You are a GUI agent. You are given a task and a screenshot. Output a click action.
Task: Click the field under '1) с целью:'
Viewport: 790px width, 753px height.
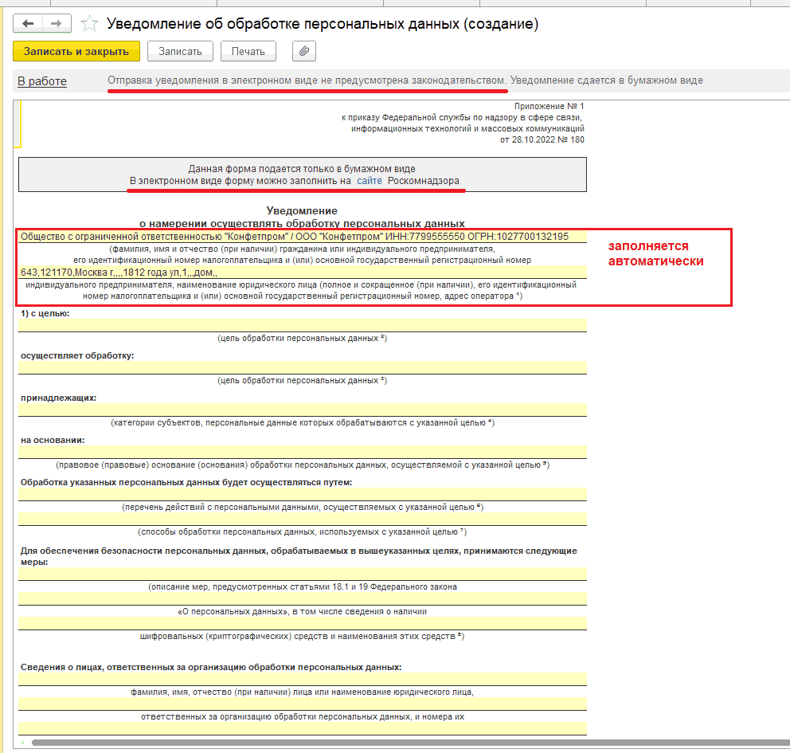(x=303, y=325)
